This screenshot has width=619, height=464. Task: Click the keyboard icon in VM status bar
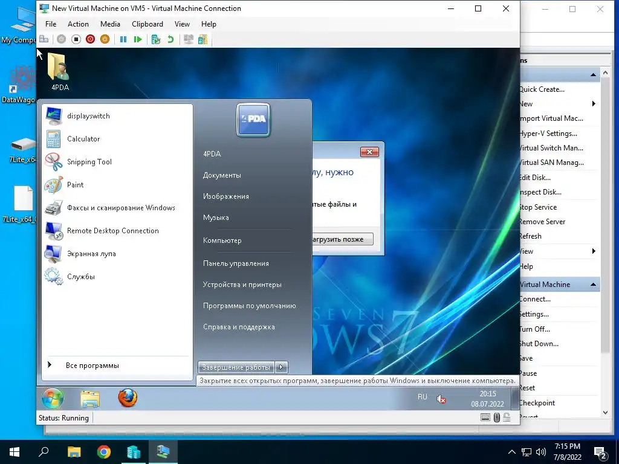click(x=485, y=417)
